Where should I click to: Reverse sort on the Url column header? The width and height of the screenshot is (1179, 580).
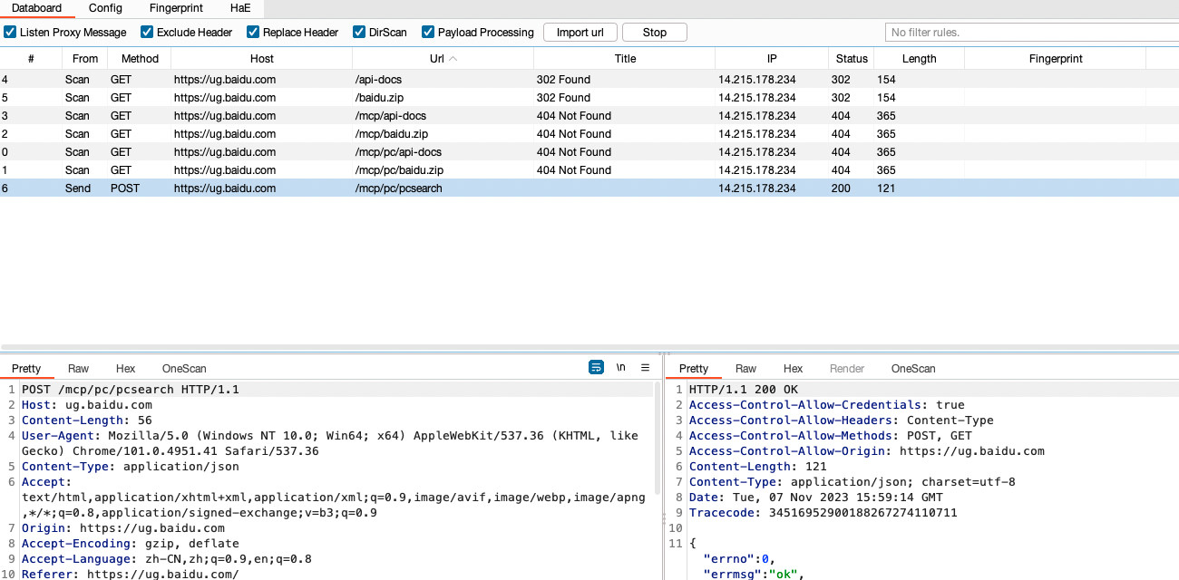(x=443, y=58)
